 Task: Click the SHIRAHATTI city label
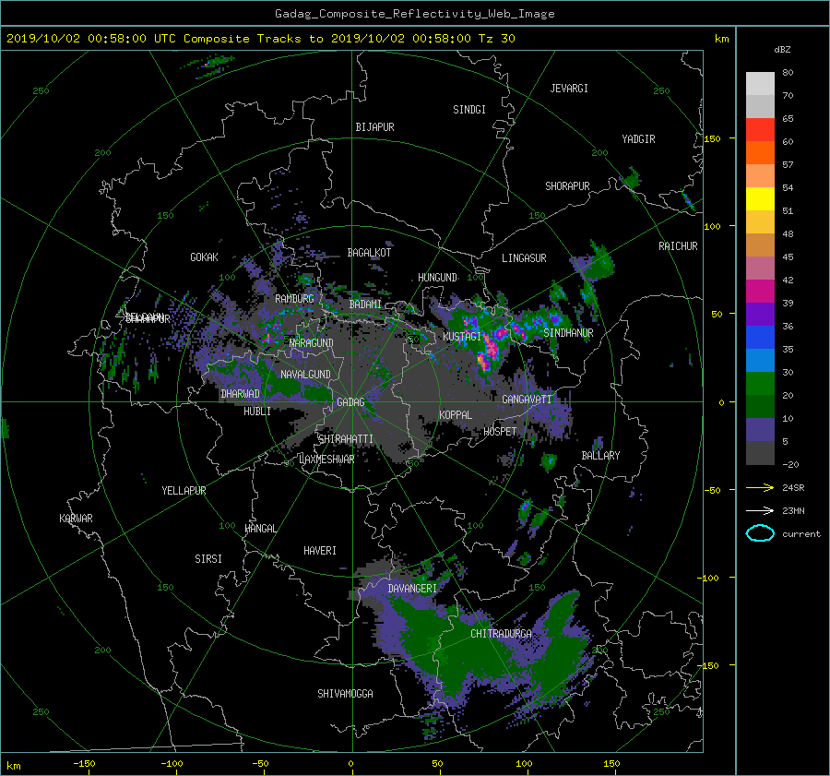point(346,439)
